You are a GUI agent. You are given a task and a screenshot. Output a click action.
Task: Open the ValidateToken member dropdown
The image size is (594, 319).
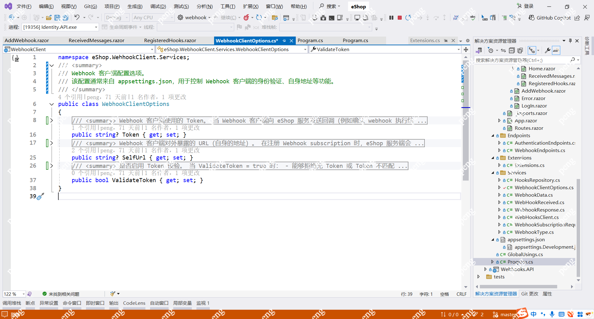(x=385, y=50)
